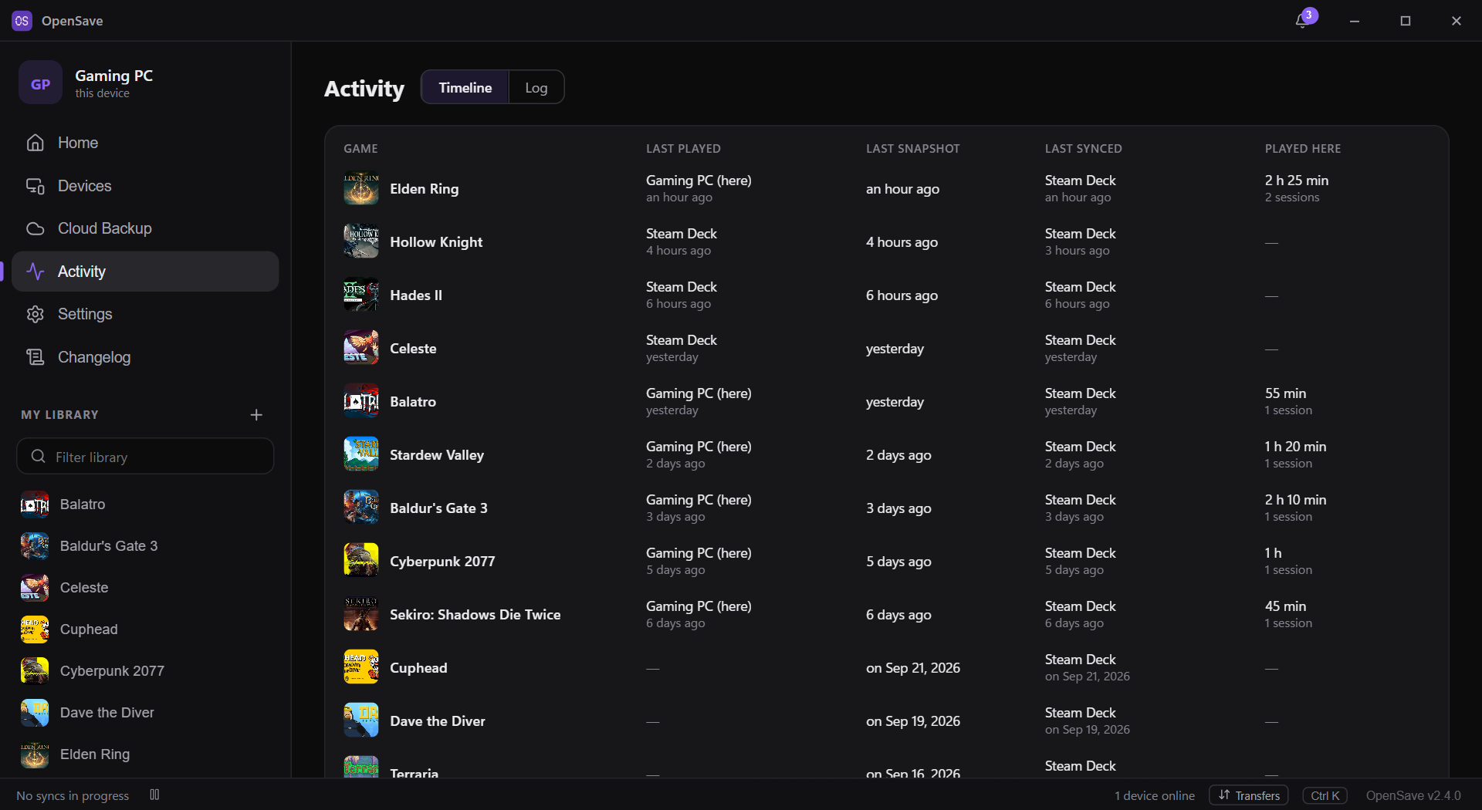Image resolution: width=1482 pixels, height=810 pixels.
Task: Click the Cyberpunk 2077 icon in the activity table
Action: point(361,561)
